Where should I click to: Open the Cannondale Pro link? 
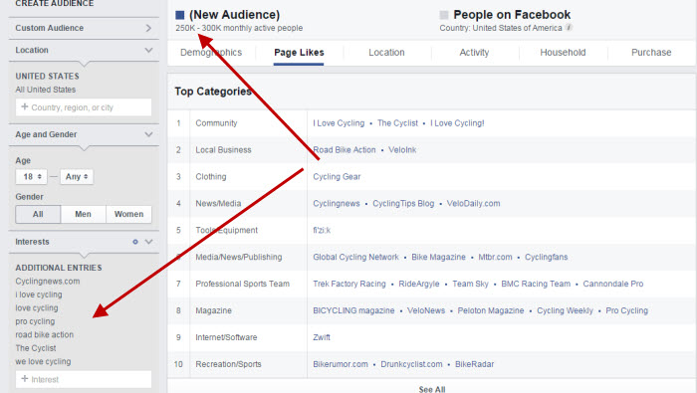(613, 284)
